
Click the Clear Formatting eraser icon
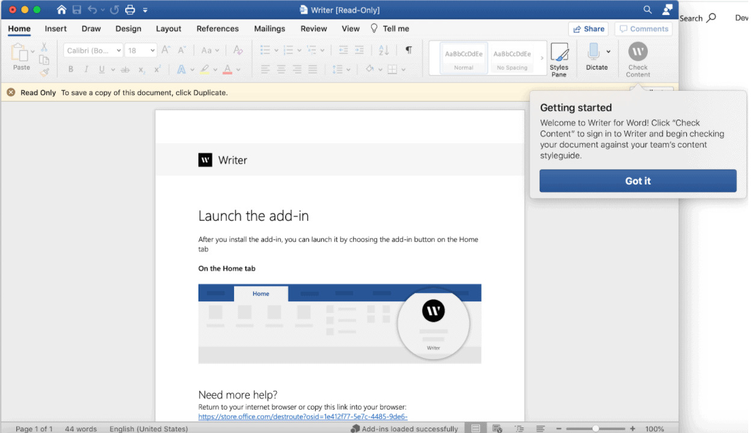point(238,50)
